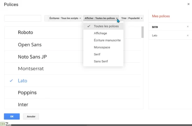The image size is (192, 126).
Task: Select Monospace in the filter menu
Action: [103, 47]
